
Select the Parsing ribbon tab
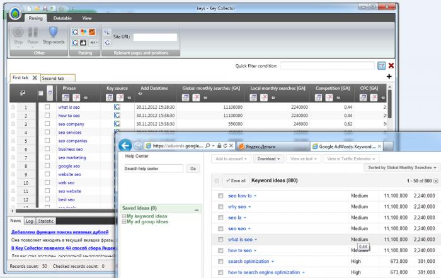35,18
